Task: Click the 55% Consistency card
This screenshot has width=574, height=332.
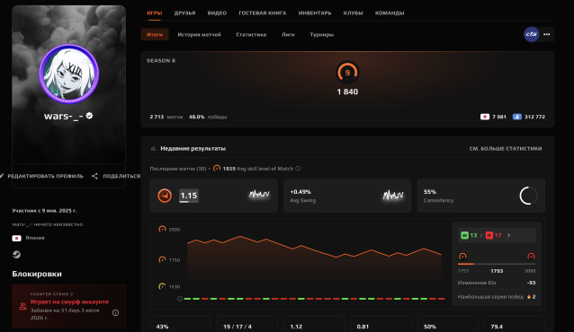Action: [x=481, y=196]
